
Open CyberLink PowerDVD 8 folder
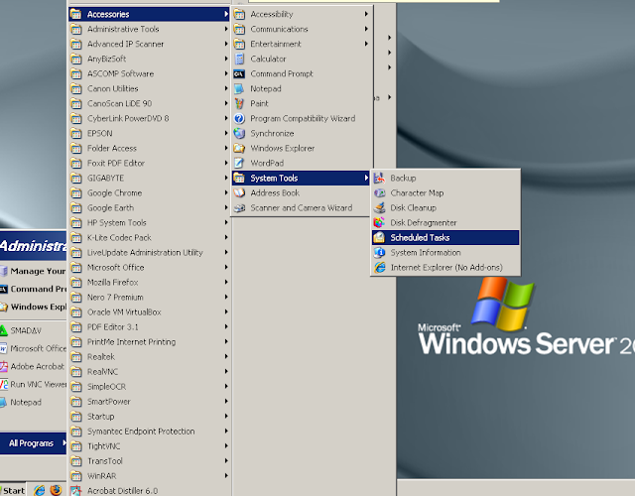pos(149,118)
